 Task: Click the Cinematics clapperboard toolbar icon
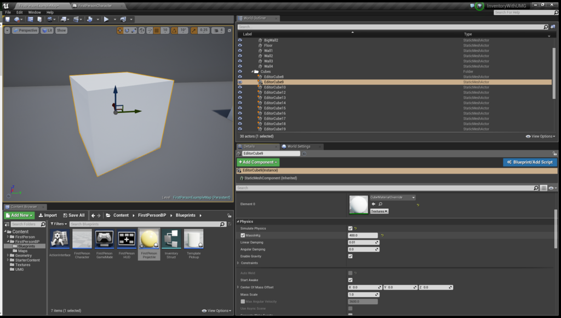(x=76, y=19)
